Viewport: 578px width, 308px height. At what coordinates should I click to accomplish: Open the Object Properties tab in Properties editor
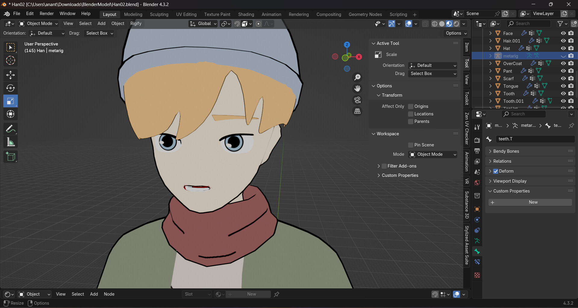[477, 209]
